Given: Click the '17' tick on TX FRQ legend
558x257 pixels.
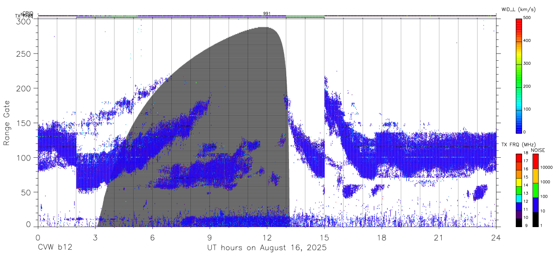Looking at the screenshot, I should point(525,161).
